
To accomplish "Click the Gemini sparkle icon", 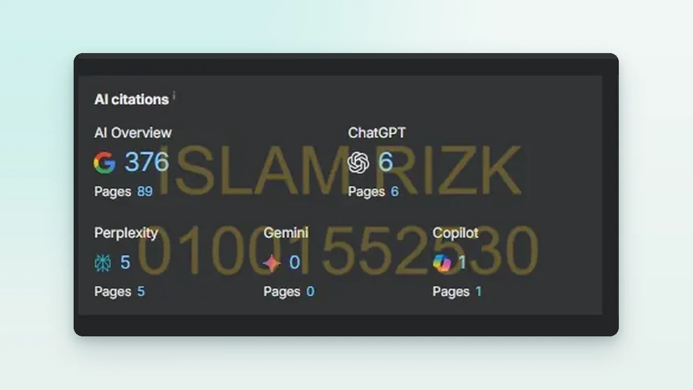I will [272, 263].
